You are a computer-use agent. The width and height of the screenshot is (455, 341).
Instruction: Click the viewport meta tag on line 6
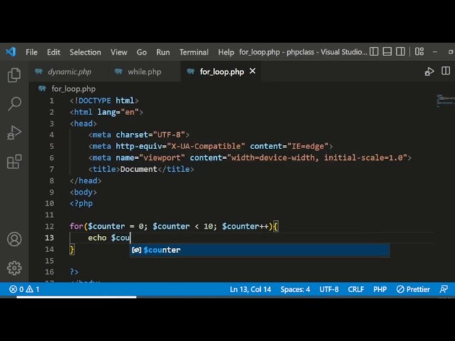tap(250, 158)
